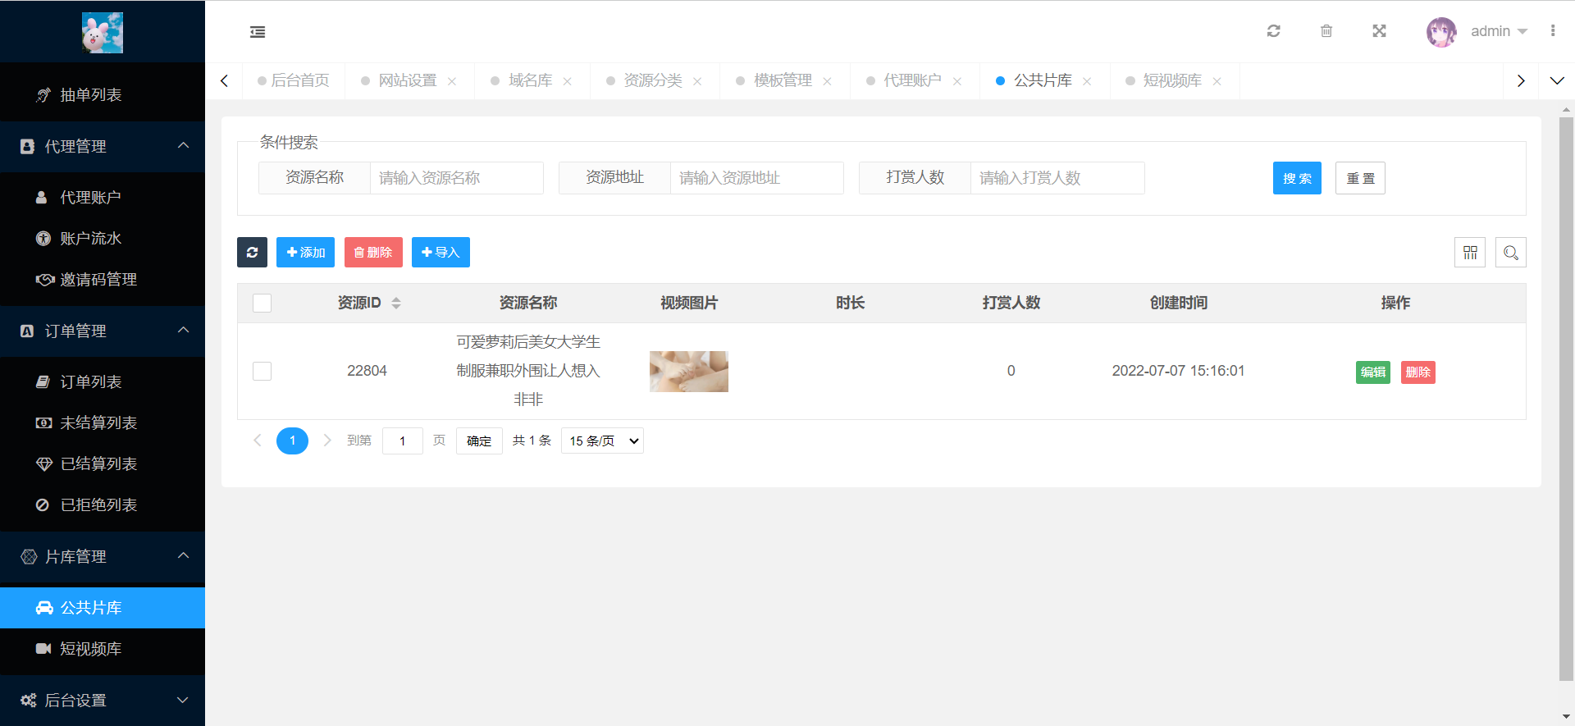Close the 代理账户 tab

click(957, 81)
